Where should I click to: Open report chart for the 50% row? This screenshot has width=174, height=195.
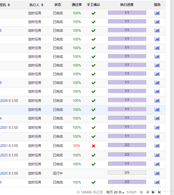coord(157,146)
